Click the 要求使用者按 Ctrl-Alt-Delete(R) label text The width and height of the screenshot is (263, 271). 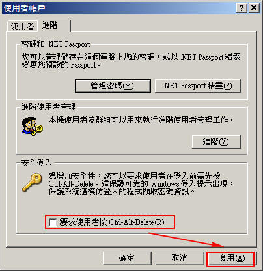click(x=113, y=222)
